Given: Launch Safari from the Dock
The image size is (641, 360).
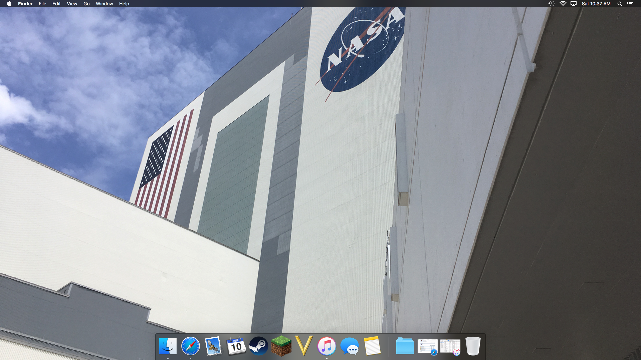Looking at the screenshot, I should tap(191, 346).
